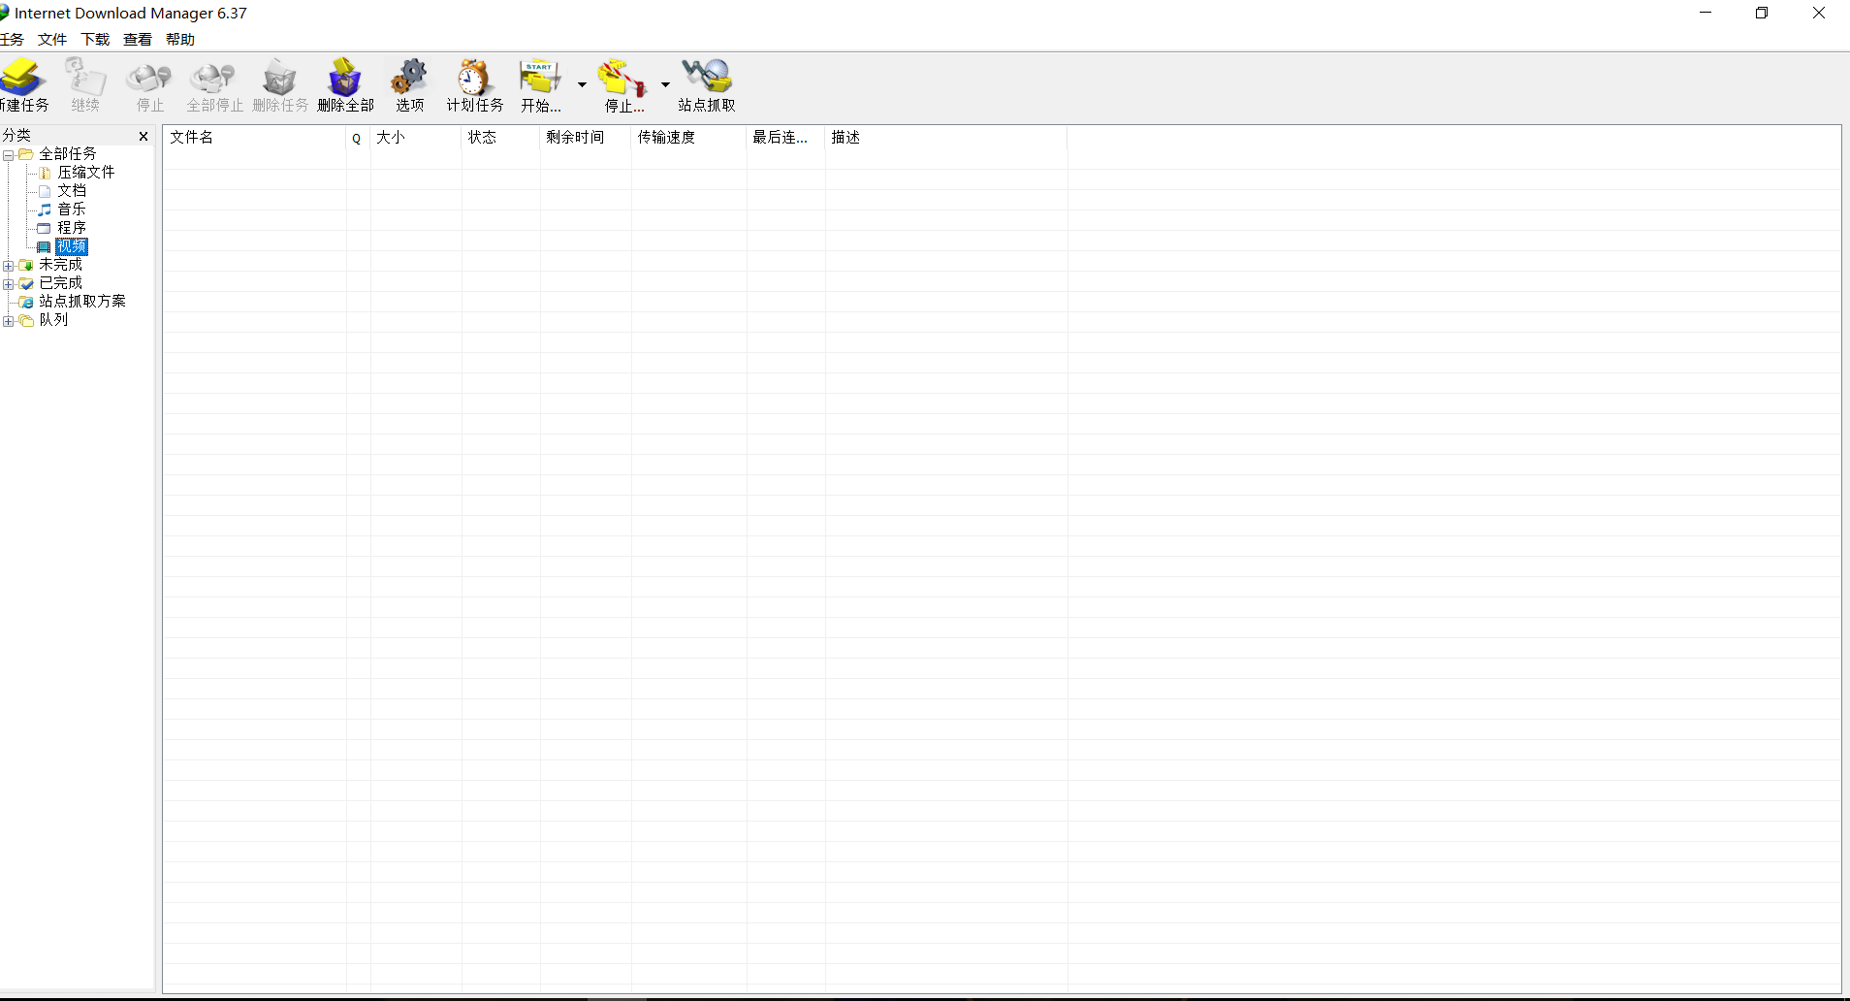Select 队列 in the category tree
Image resolution: width=1850 pixels, height=1001 pixels.
coord(53,320)
